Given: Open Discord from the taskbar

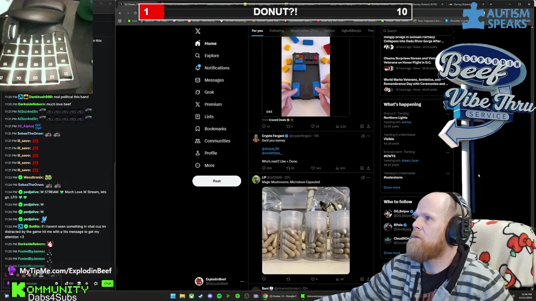Looking at the screenshot, I should (210, 296).
